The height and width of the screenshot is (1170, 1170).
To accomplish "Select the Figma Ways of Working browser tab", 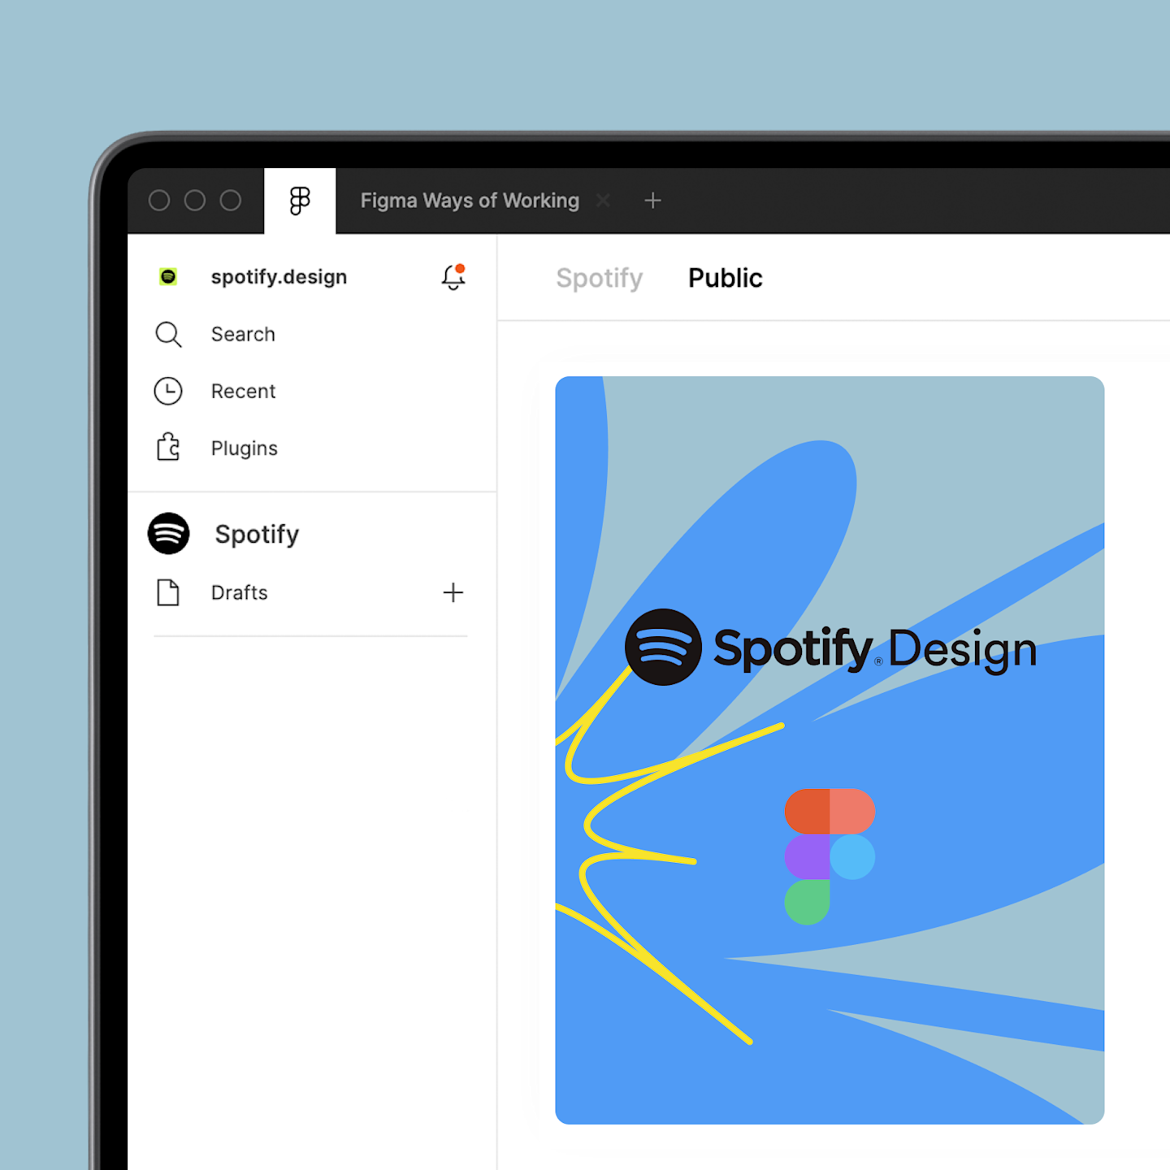I will tap(469, 201).
